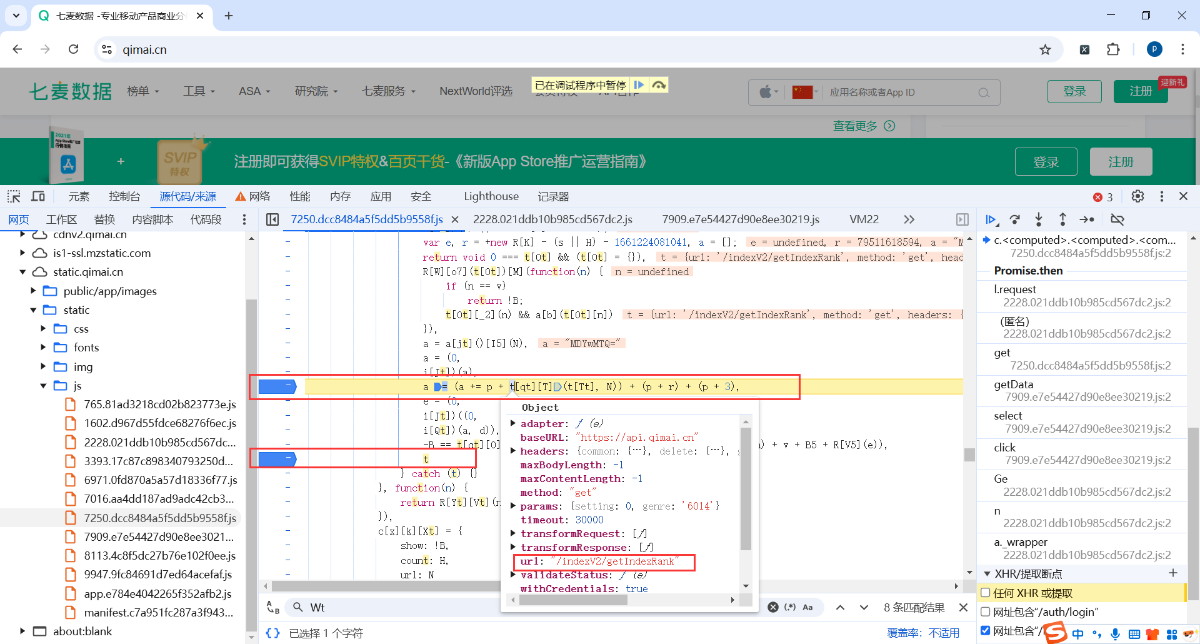Switch to the 网络 DevTools tab
Image resolution: width=1200 pixels, height=644 pixels.
(252, 196)
